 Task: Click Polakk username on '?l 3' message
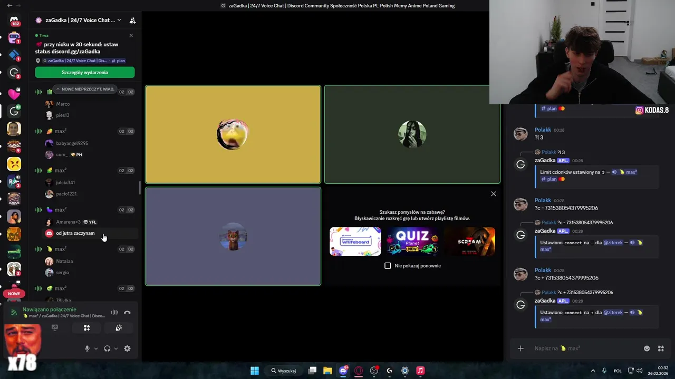coord(543,129)
